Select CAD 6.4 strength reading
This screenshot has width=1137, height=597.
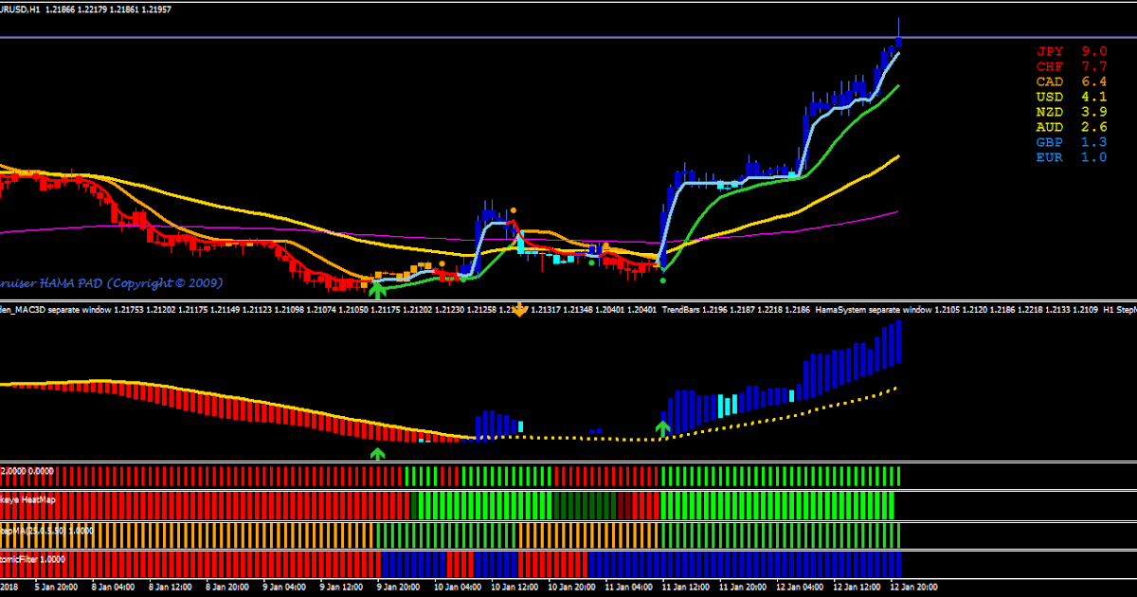click(x=1072, y=81)
